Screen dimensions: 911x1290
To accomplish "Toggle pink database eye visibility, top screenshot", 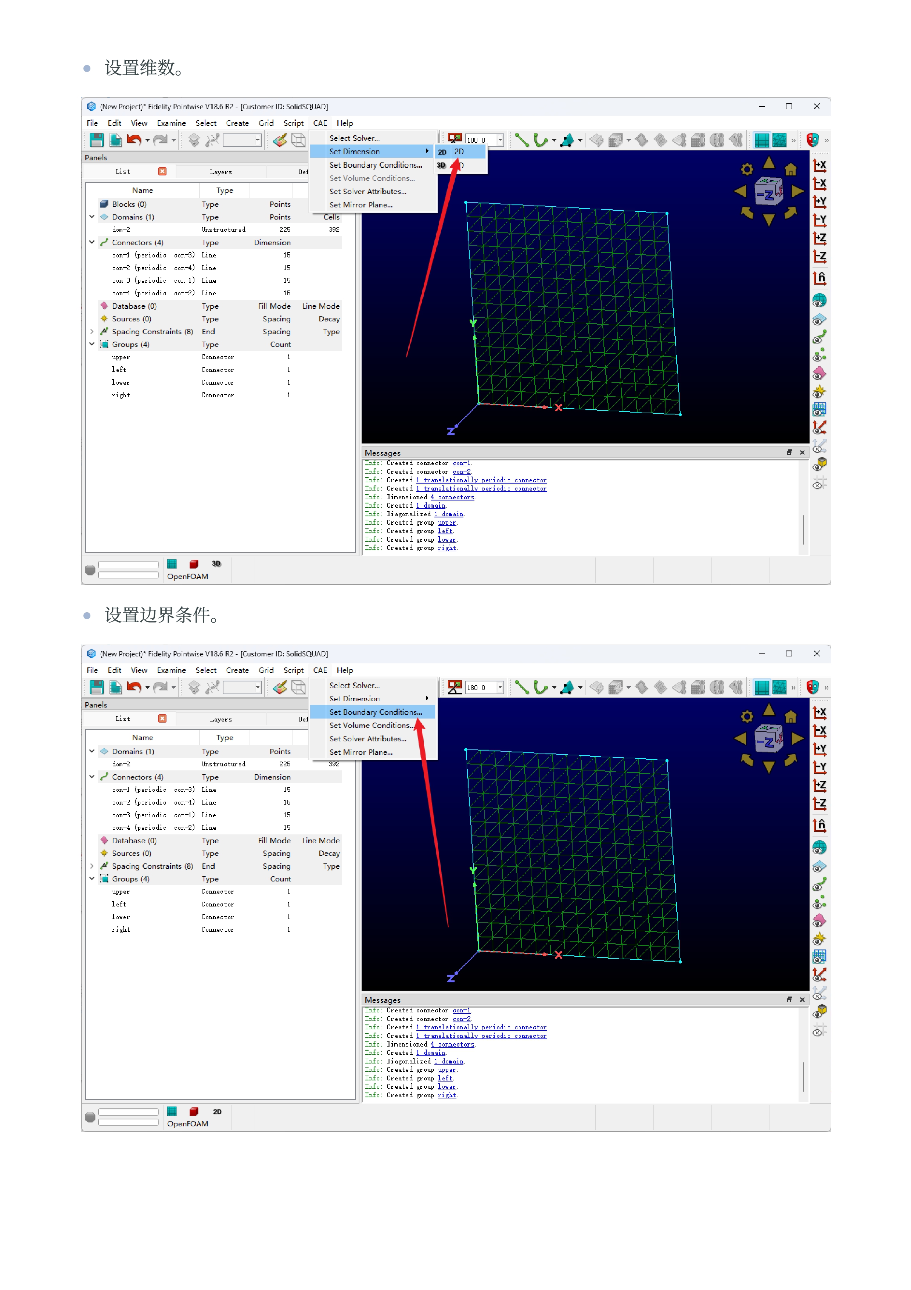I will (819, 373).
